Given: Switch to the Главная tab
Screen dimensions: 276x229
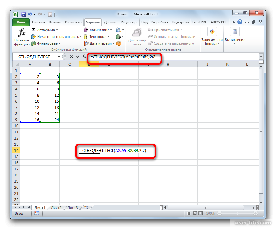Looking at the screenshot, I should [39, 22].
